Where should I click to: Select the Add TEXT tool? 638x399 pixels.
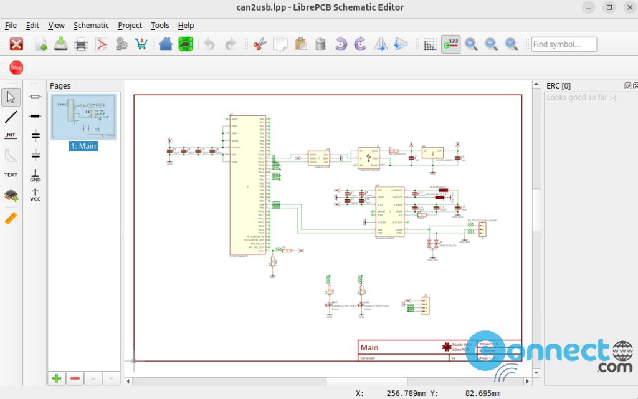11,175
